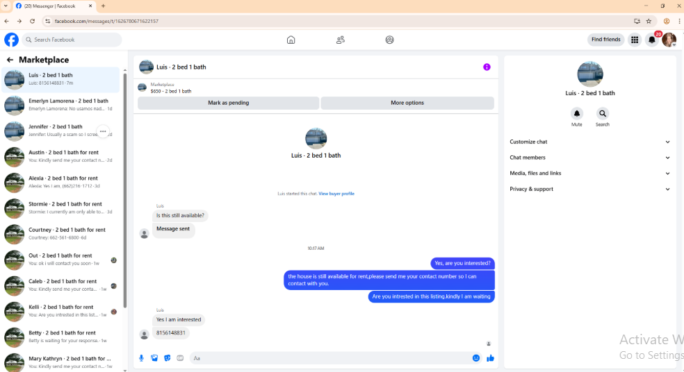Viewport: 684px width, 372px height.
Task: Open the Facebook menu grid icon
Action: (x=635, y=40)
